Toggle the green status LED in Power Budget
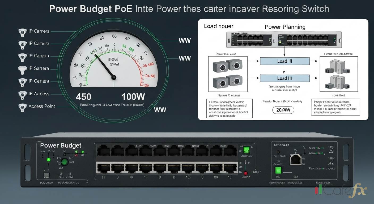 click(x=48, y=160)
